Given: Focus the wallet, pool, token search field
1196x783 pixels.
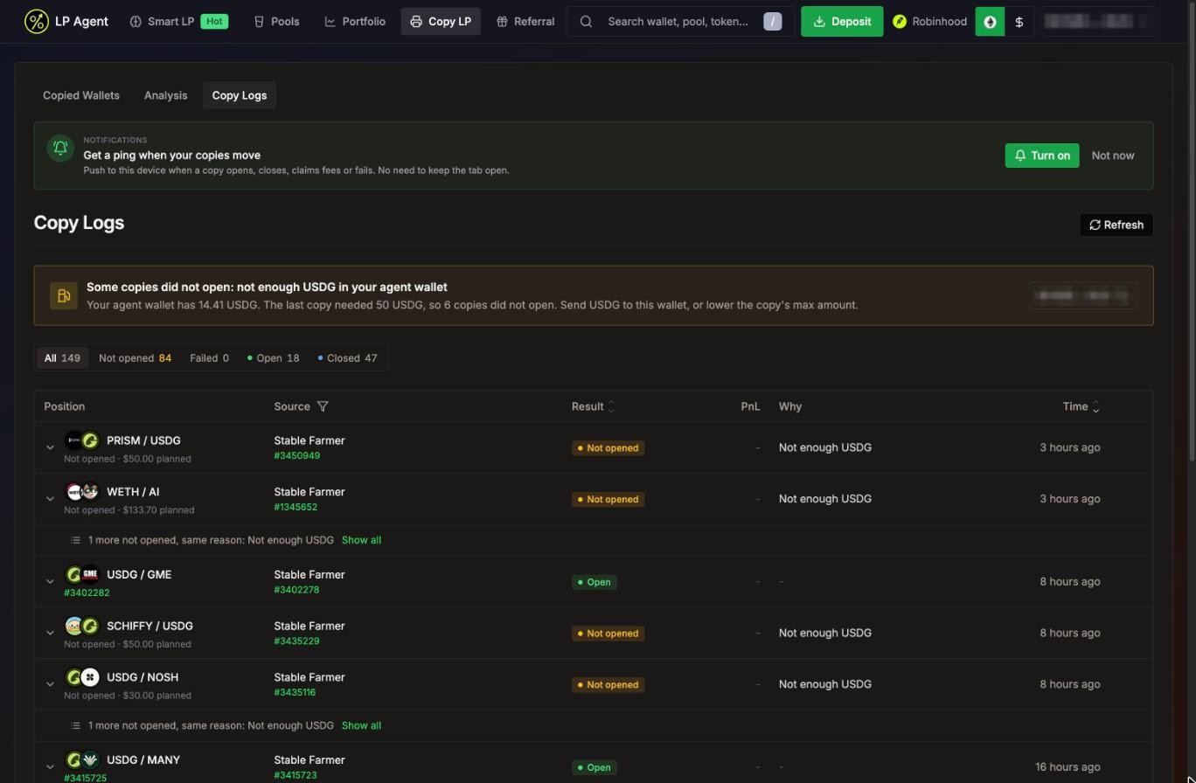Looking at the screenshot, I should click(680, 21).
